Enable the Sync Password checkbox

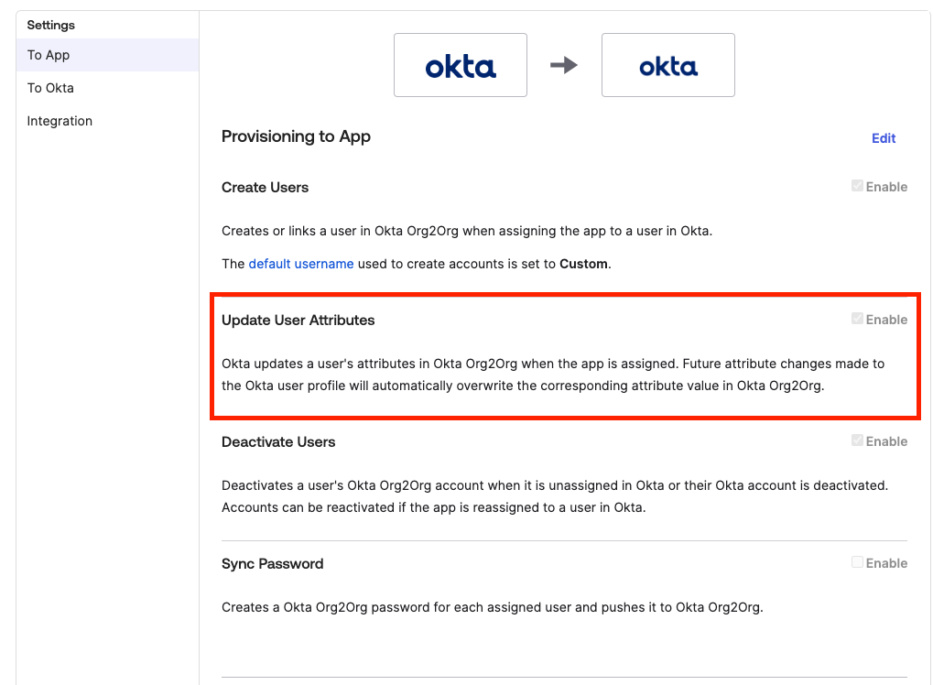tap(857, 562)
